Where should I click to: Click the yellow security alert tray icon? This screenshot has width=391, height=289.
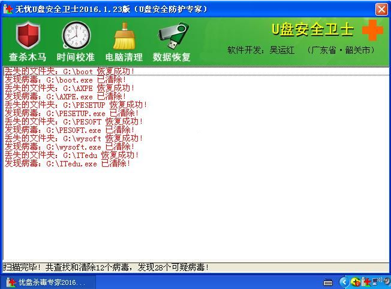click(x=356, y=282)
